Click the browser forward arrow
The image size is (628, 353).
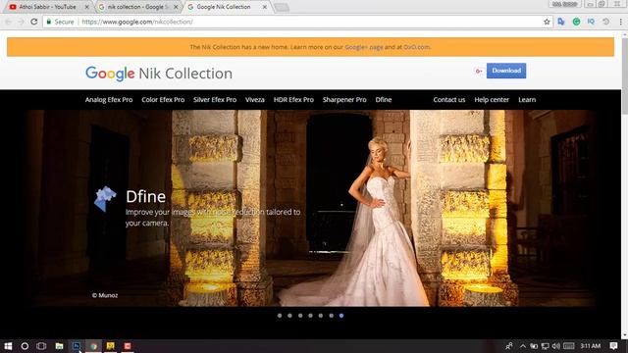(x=21, y=22)
